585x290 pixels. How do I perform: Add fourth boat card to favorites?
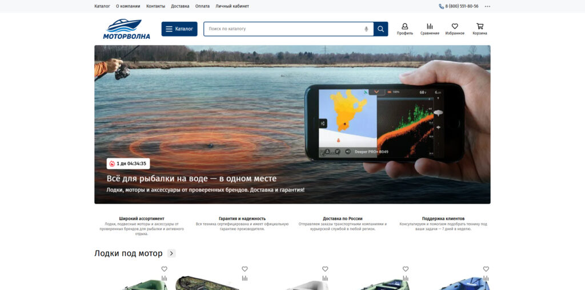point(406,269)
